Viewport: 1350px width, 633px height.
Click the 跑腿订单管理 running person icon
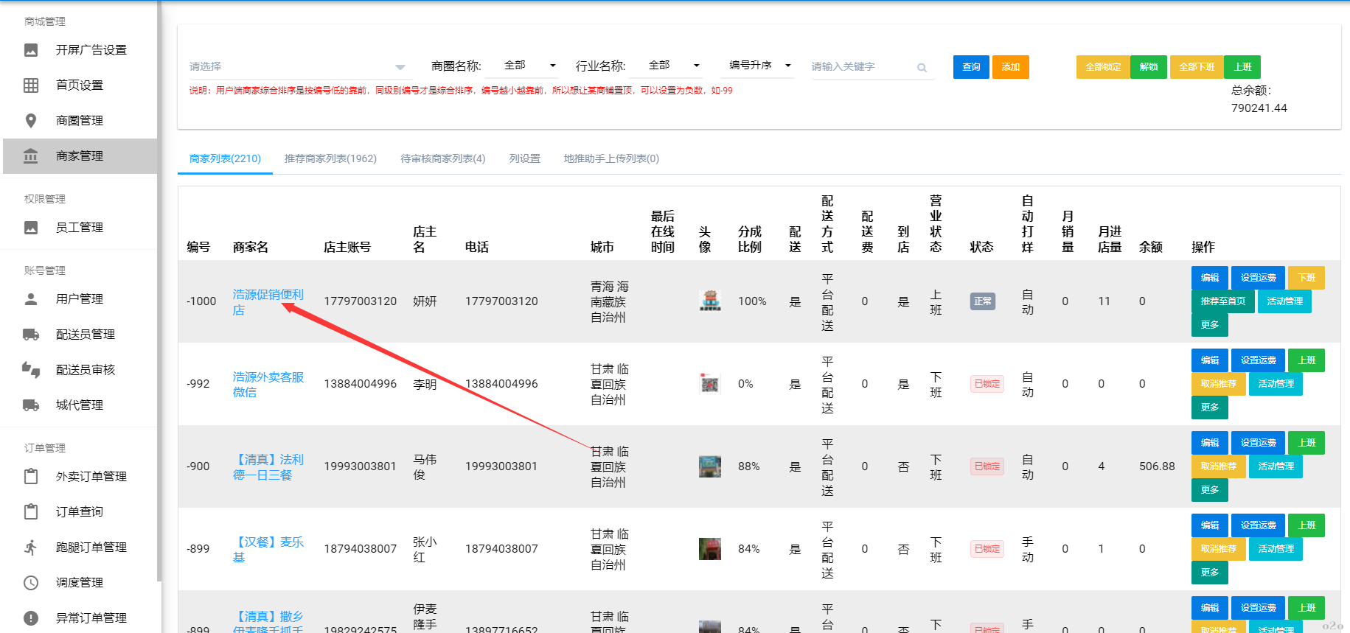(x=31, y=548)
